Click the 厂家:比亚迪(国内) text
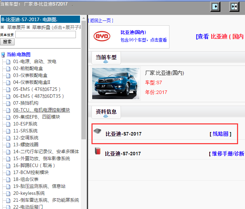This screenshot has height=209, width=245. (165, 73)
